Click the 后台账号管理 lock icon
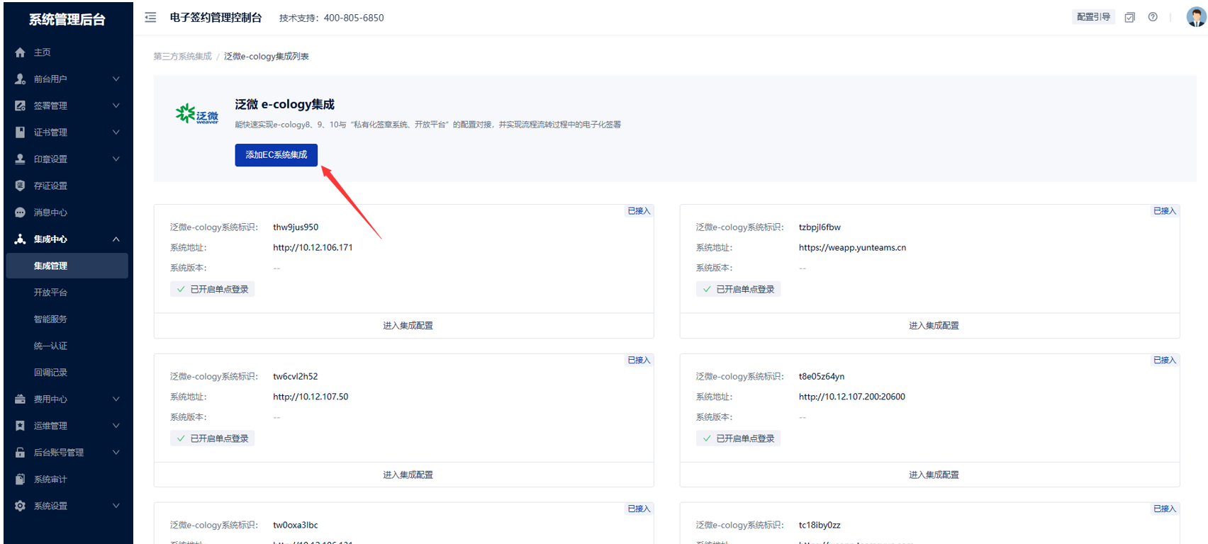Screen dimensions: 1208x544 click(20, 453)
